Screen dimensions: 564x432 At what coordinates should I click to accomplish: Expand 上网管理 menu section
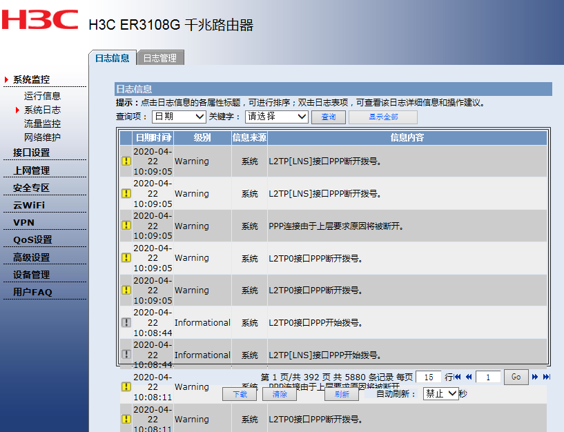(x=31, y=170)
